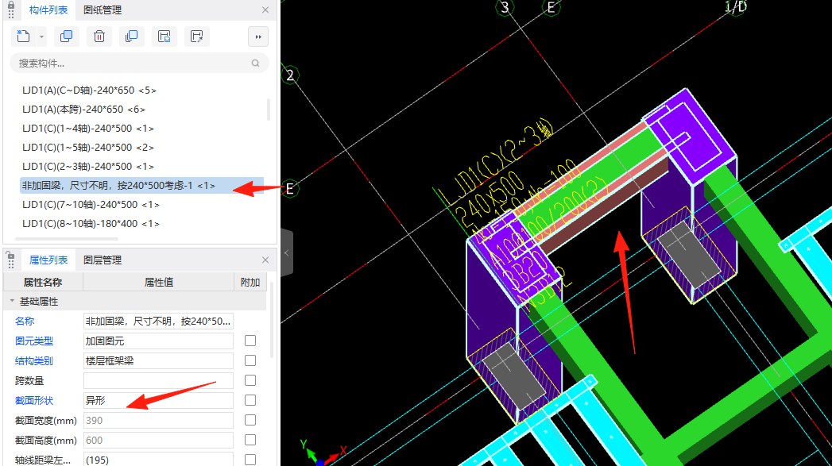Check the 轴线距梁左 附加 checkbox
832x466 pixels.
[250, 460]
